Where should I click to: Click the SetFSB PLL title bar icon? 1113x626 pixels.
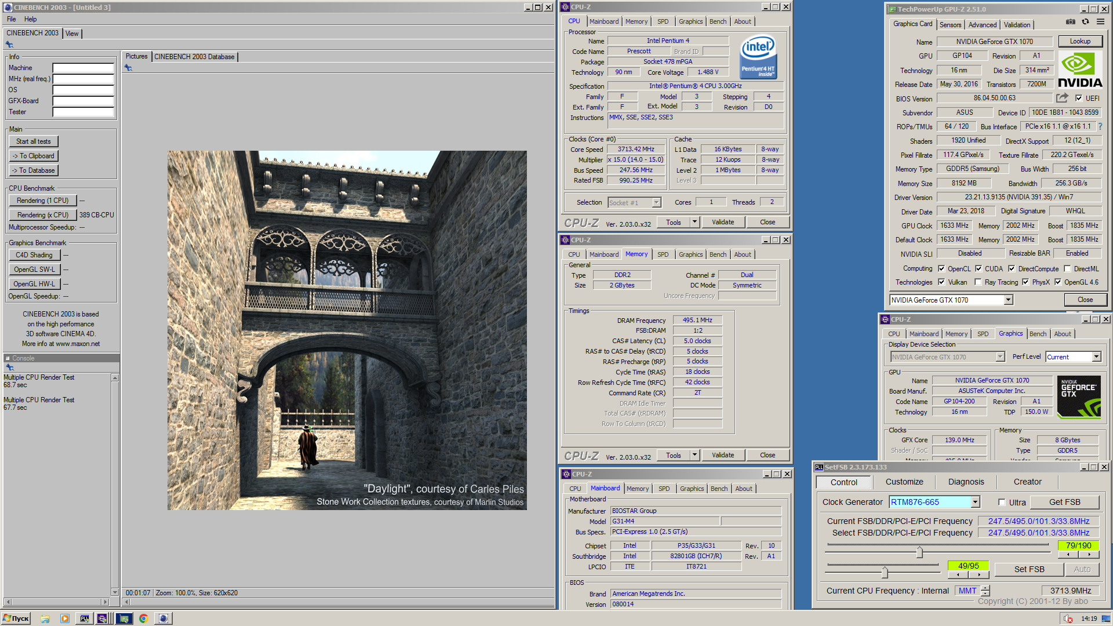pos(819,467)
